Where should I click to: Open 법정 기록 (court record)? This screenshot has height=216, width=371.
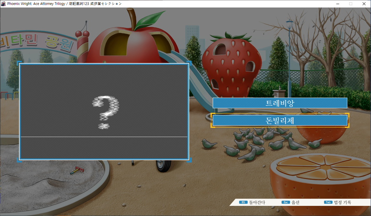pyautogui.click(x=342, y=202)
